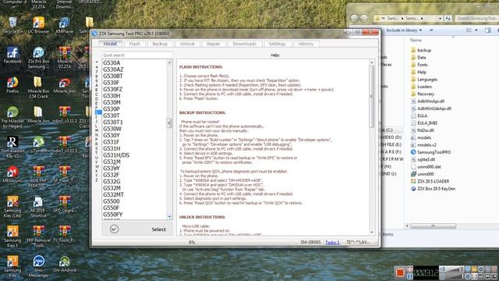Select model G530H in the list
This screenshot has width=499, height=281.
pos(111,96)
